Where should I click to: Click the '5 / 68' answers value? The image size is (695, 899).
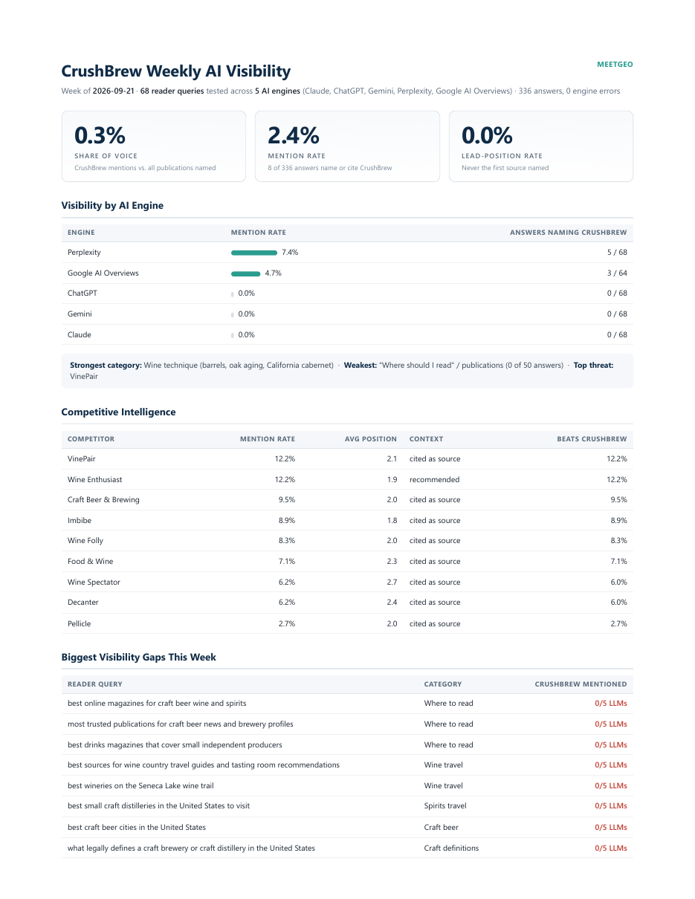click(617, 253)
